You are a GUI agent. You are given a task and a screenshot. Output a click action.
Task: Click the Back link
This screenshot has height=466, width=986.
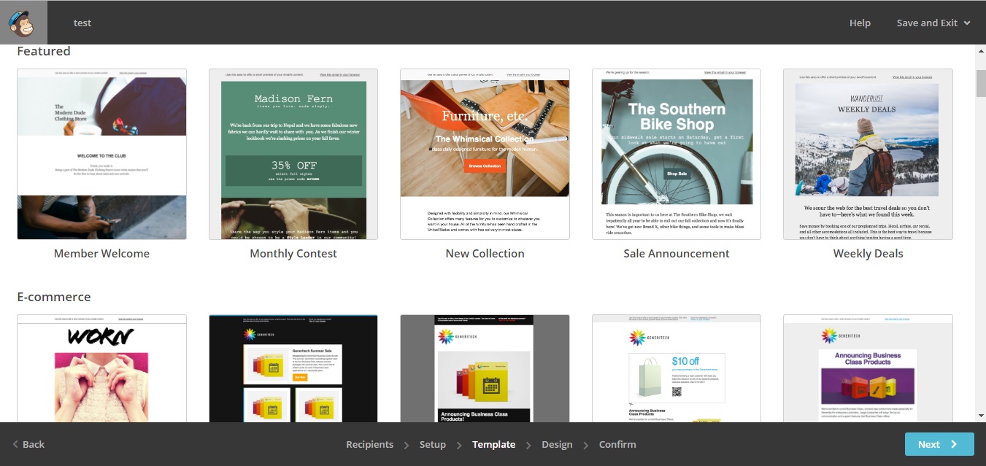(x=29, y=444)
